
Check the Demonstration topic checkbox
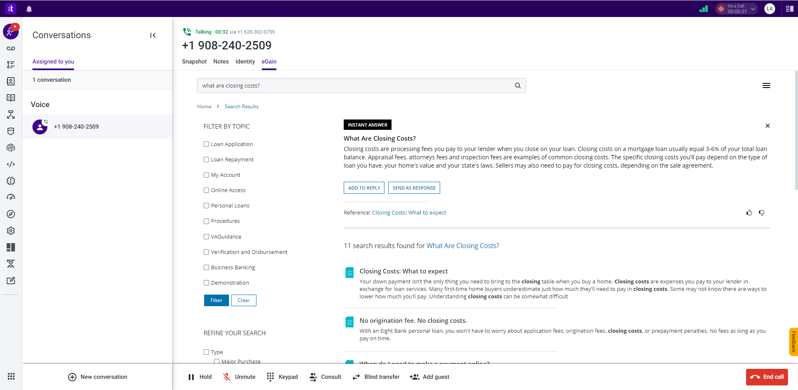point(206,283)
